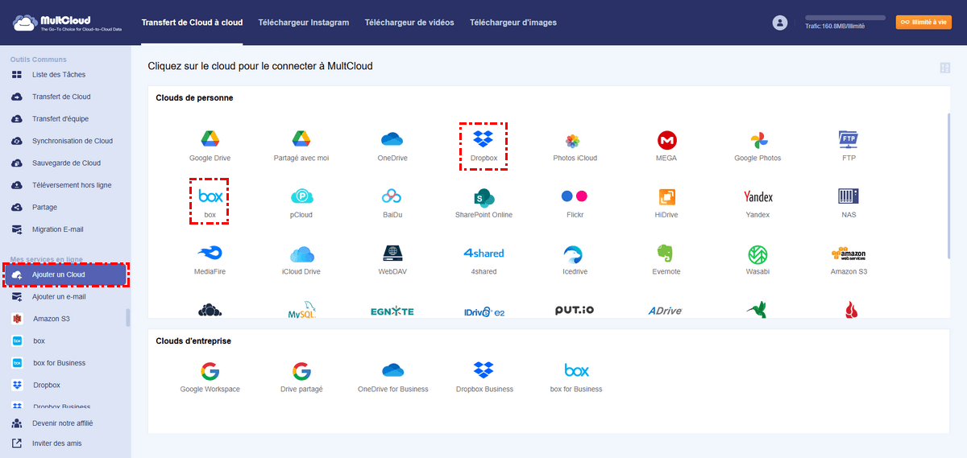
Task: Select SharePoint Online
Action: [483, 203]
